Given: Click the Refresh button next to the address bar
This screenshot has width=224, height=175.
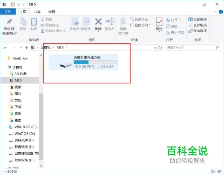Looking at the screenshot, I should pyautogui.click(x=160, y=48).
